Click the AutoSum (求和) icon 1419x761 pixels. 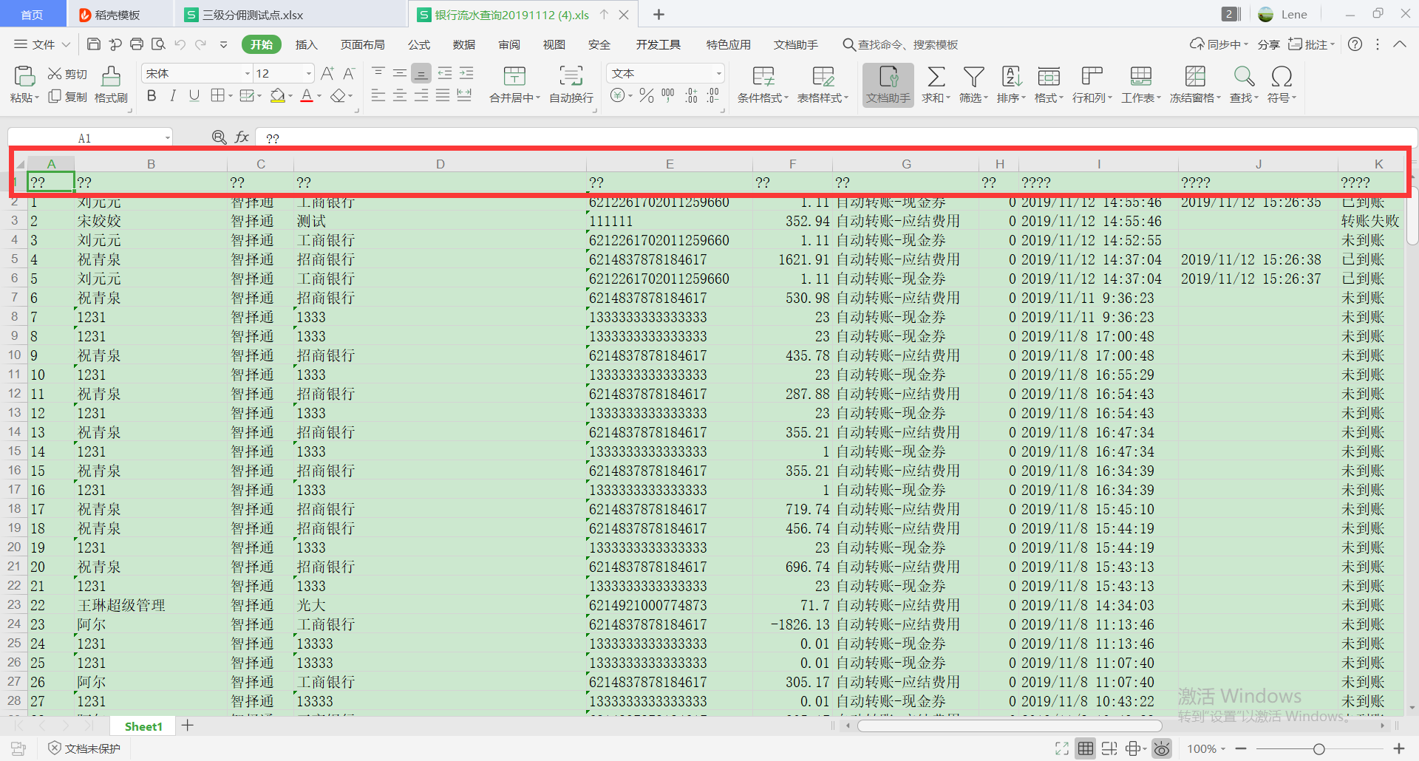tap(936, 77)
